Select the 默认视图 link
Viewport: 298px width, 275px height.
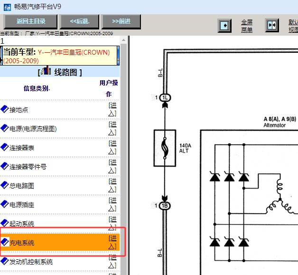pos(293,26)
